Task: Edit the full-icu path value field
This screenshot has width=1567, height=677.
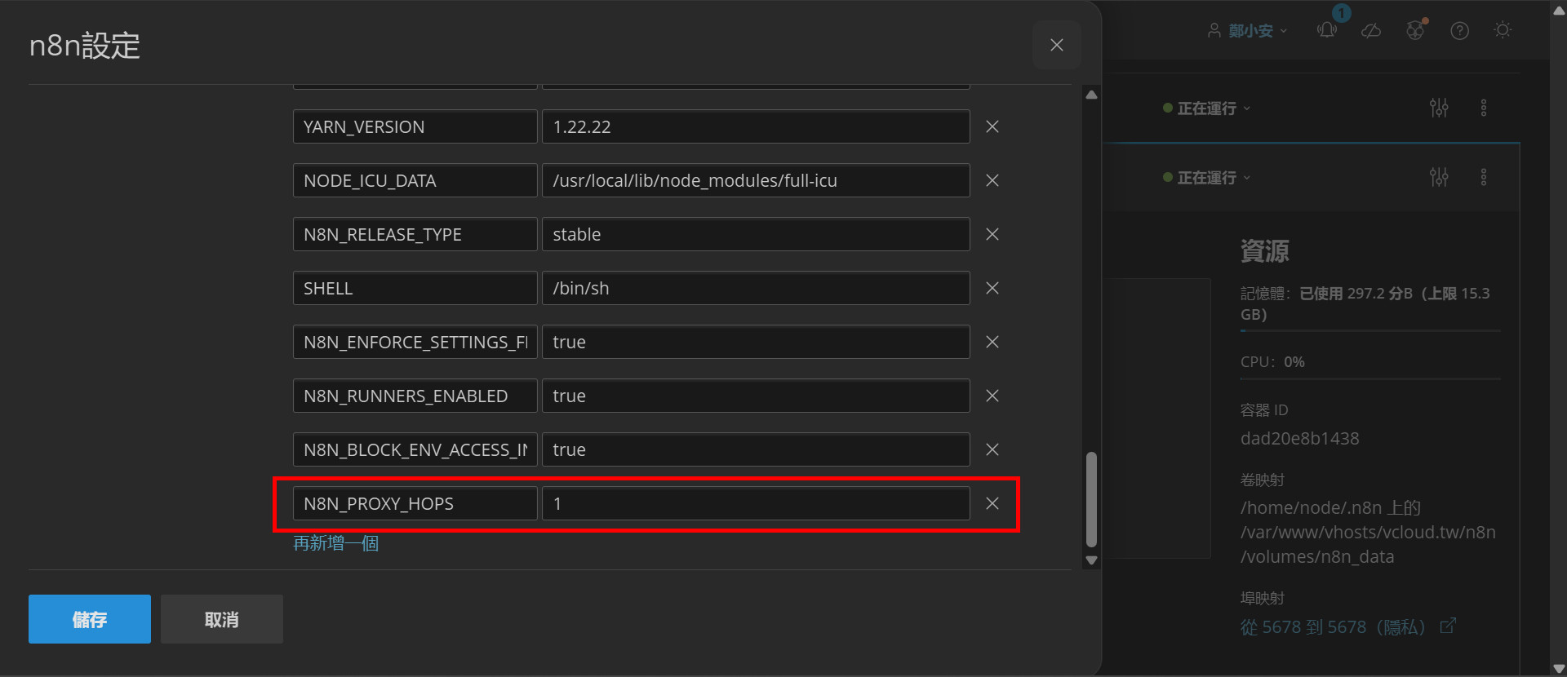Action: coord(756,180)
